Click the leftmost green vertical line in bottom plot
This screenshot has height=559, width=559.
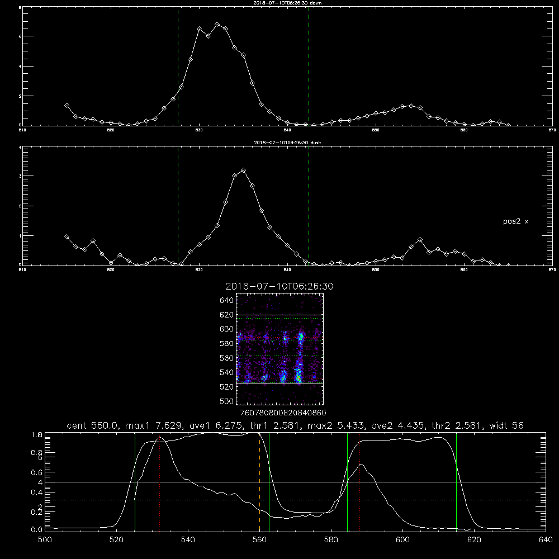(135, 482)
